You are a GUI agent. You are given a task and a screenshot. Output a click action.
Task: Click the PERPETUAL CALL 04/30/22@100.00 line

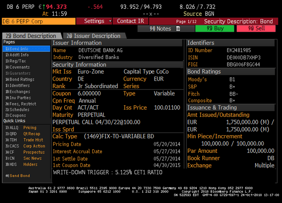tap(96, 122)
